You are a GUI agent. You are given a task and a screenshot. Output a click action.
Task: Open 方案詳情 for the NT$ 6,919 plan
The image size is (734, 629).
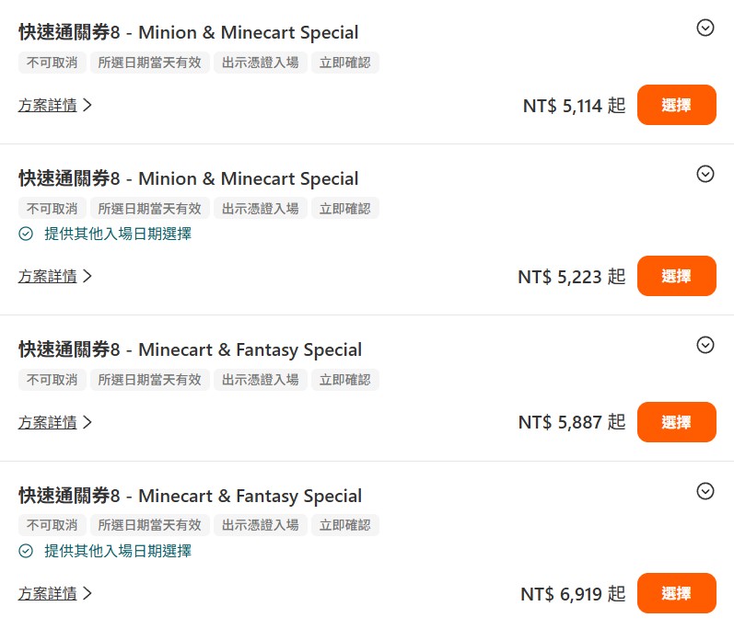[54, 593]
